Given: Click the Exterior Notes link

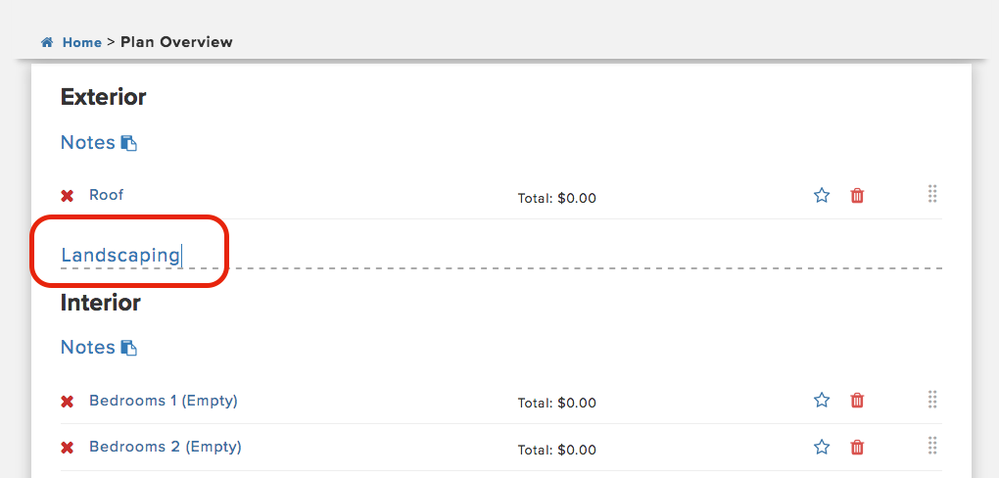Looking at the screenshot, I should 87,142.
